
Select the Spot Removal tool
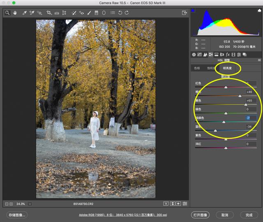point(74,13)
